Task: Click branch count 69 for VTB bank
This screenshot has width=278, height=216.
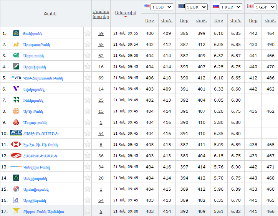Action: tap(101, 78)
